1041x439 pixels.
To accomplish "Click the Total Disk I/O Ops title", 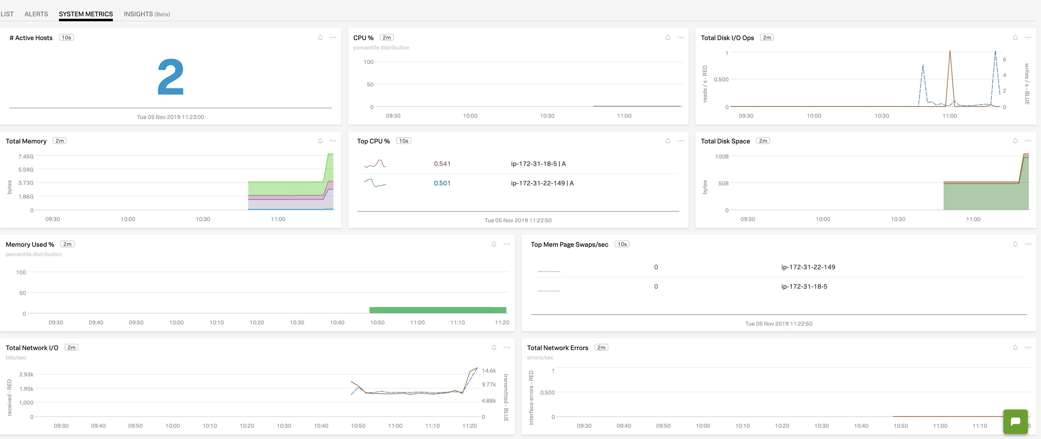I will 727,38.
